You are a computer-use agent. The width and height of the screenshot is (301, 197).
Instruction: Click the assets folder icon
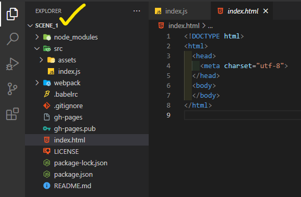51,60
